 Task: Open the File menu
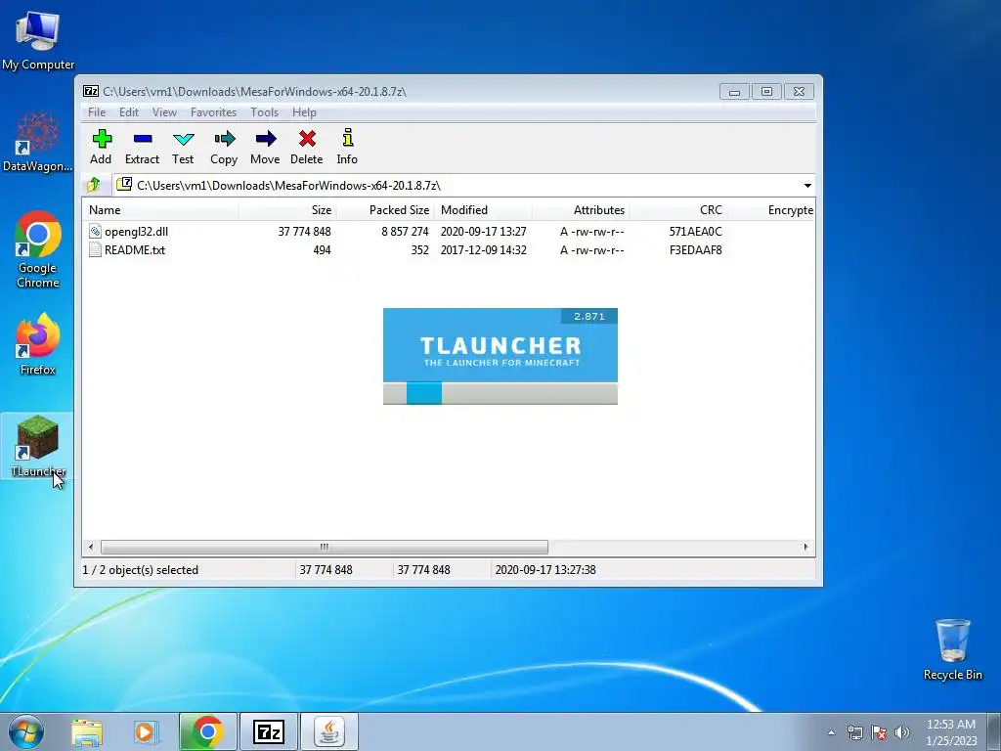click(x=97, y=112)
